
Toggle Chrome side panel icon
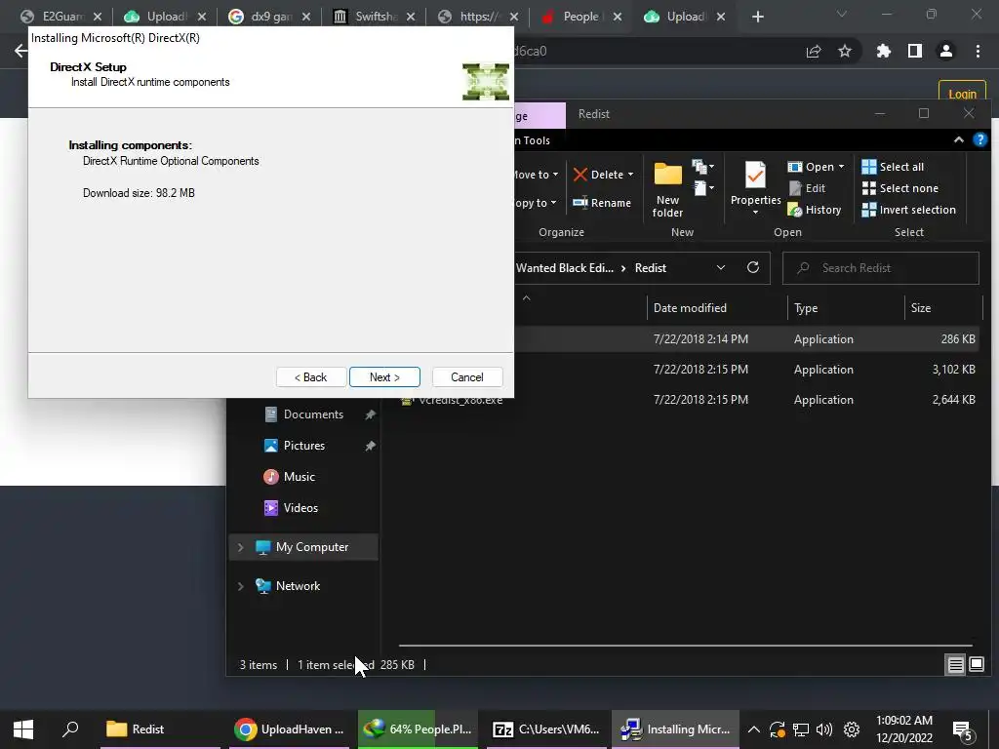pyautogui.click(x=915, y=51)
